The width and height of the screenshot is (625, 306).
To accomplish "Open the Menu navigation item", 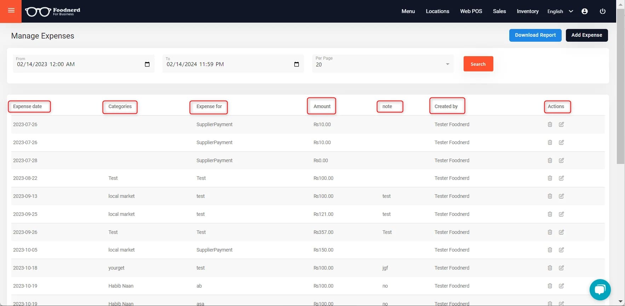I will (408, 11).
